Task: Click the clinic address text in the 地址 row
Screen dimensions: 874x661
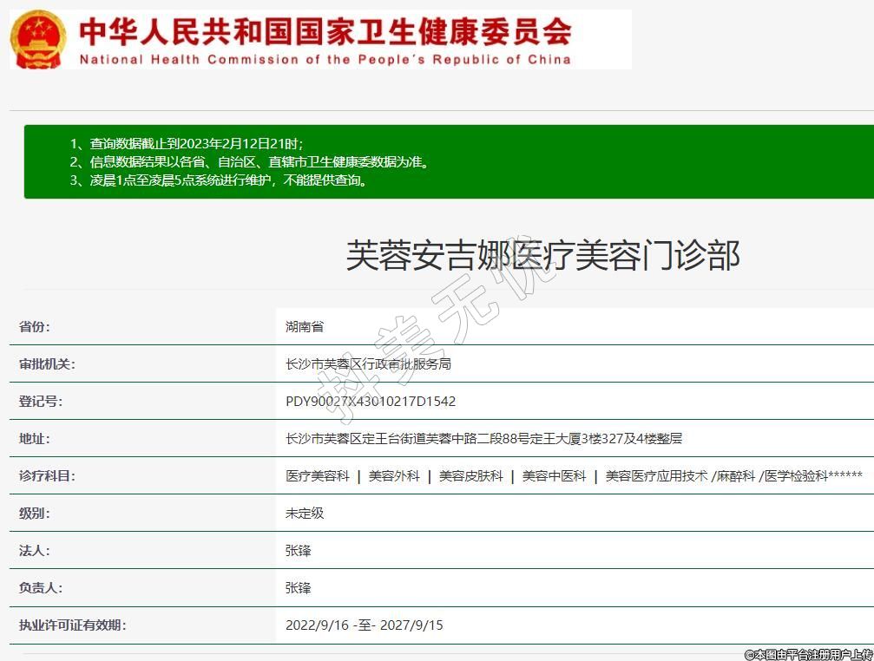Action: (x=483, y=439)
